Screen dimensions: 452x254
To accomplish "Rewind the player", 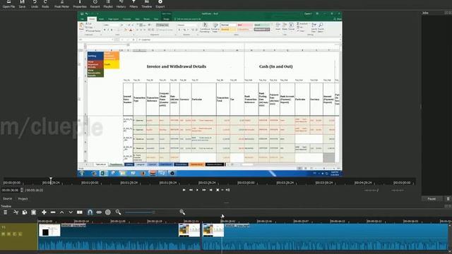I will [x=191, y=190].
